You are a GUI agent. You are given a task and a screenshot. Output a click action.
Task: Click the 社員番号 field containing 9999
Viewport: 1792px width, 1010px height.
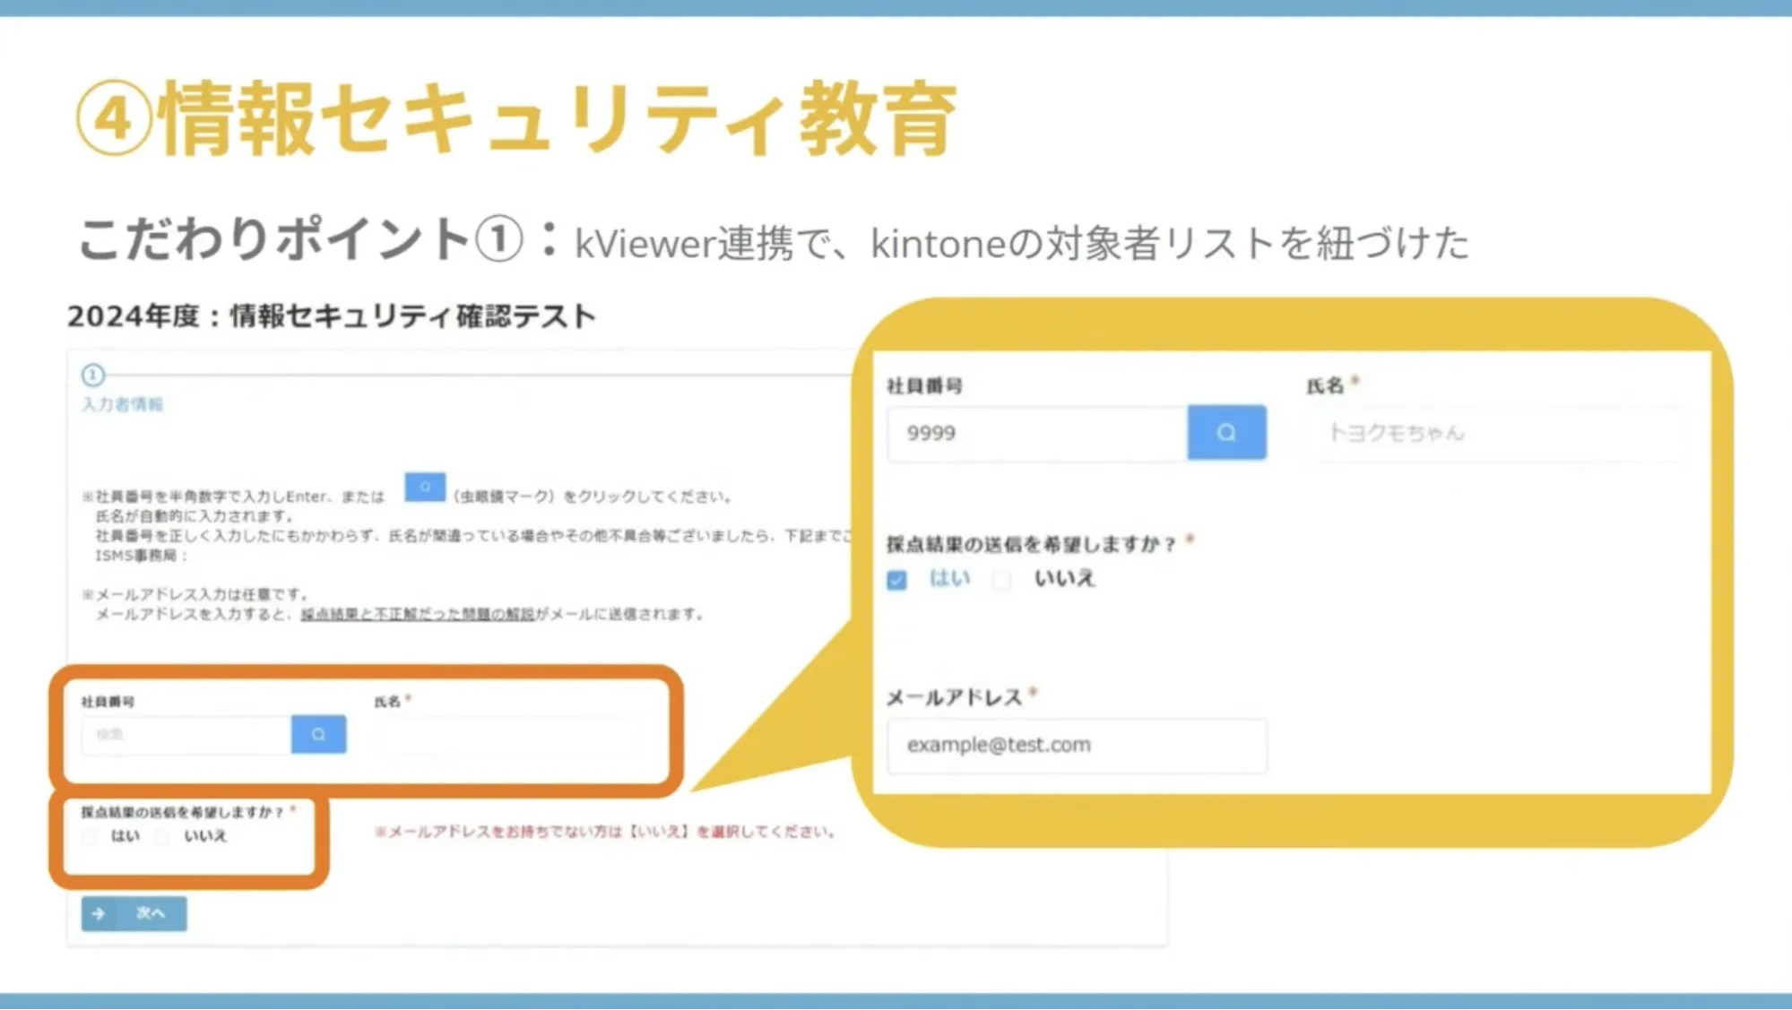(x=1036, y=434)
